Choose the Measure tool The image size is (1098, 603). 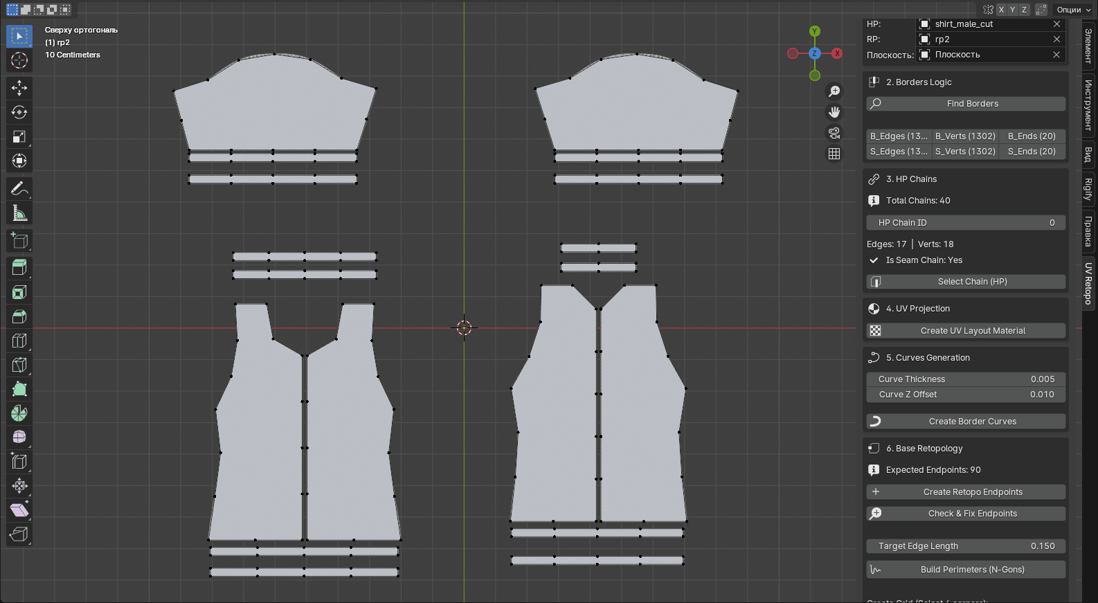click(x=19, y=213)
